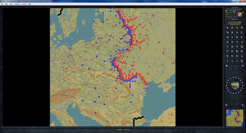Viewport: 246px width, 133px height.
Task: Click the 'Location : Off map.' status text
Action: tap(123, 130)
